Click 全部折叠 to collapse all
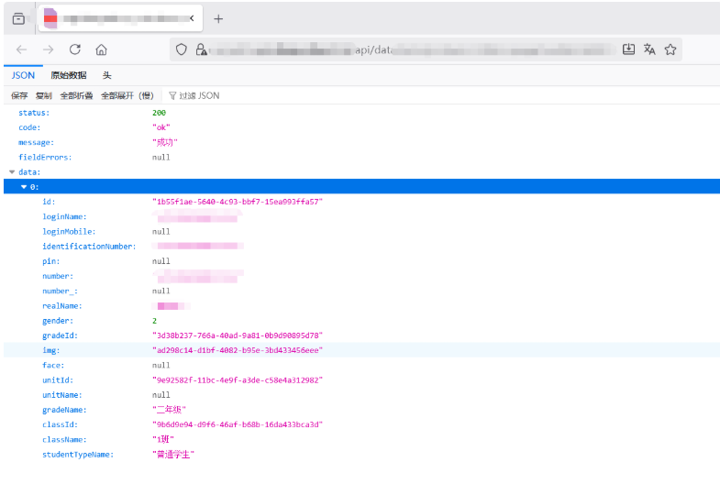720x484 pixels. 76,95
